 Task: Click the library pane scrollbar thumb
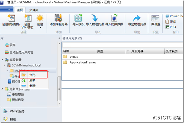pos(59,89)
